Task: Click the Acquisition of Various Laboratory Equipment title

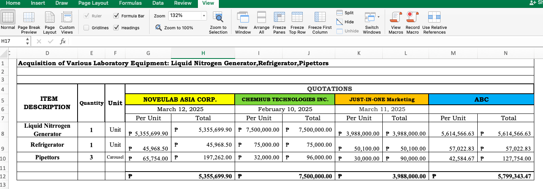Action: point(173,63)
